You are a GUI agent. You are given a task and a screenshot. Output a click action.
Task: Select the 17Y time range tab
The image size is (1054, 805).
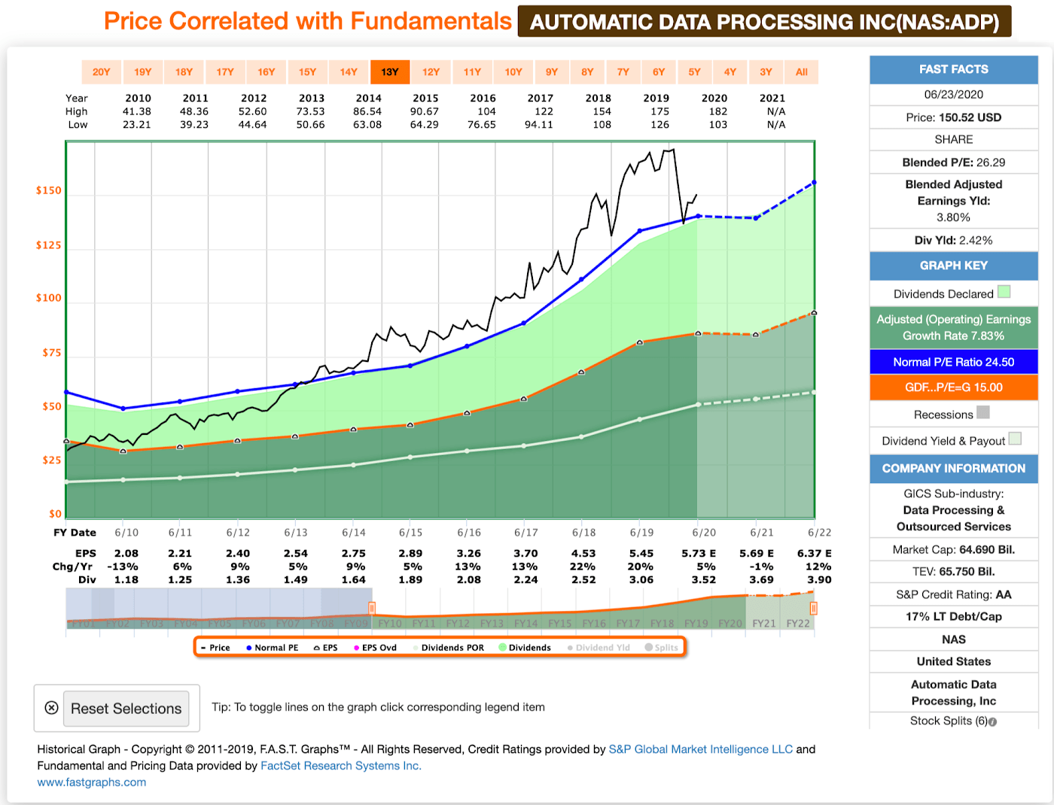pyautogui.click(x=225, y=72)
